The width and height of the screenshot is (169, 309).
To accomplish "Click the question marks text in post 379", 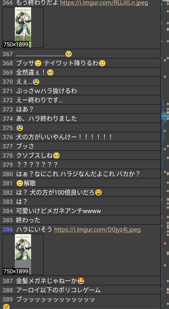I will click(37, 165).
